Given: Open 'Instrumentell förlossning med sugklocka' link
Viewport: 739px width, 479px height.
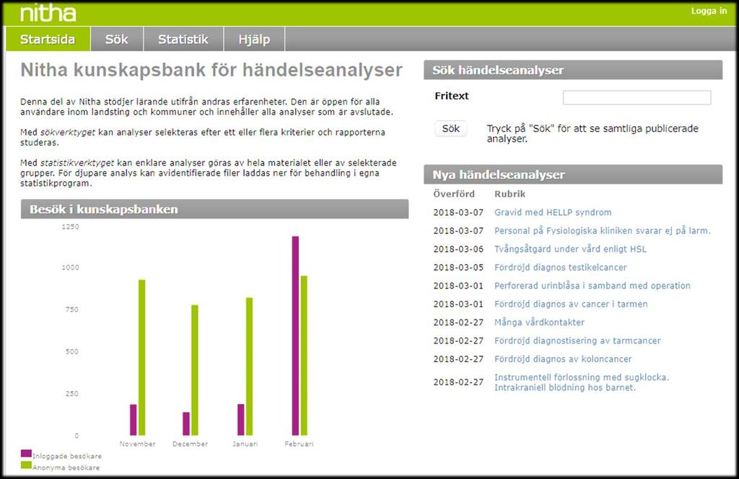Looking at the screenshot, I should 582,382.
